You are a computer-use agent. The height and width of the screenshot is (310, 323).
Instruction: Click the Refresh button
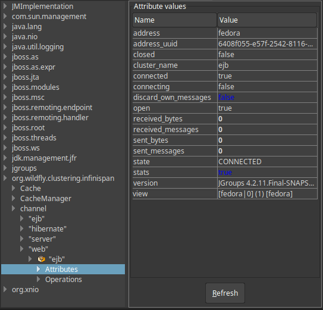[x=225, y=293]
